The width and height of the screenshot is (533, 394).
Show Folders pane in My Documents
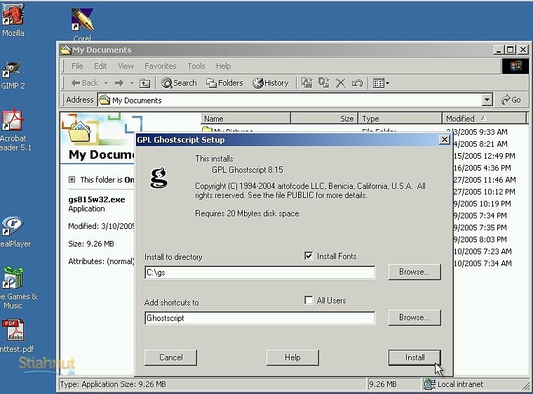(224, 83)
